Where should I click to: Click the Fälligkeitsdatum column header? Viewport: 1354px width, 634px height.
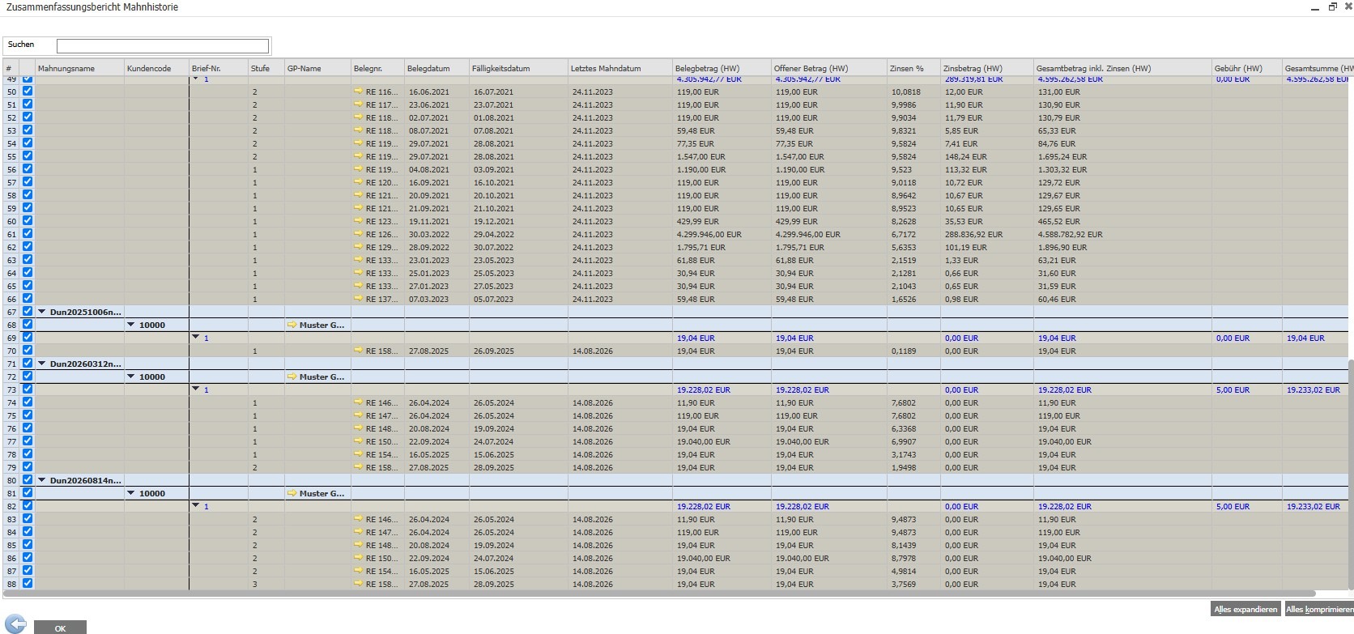coord(518,68)
